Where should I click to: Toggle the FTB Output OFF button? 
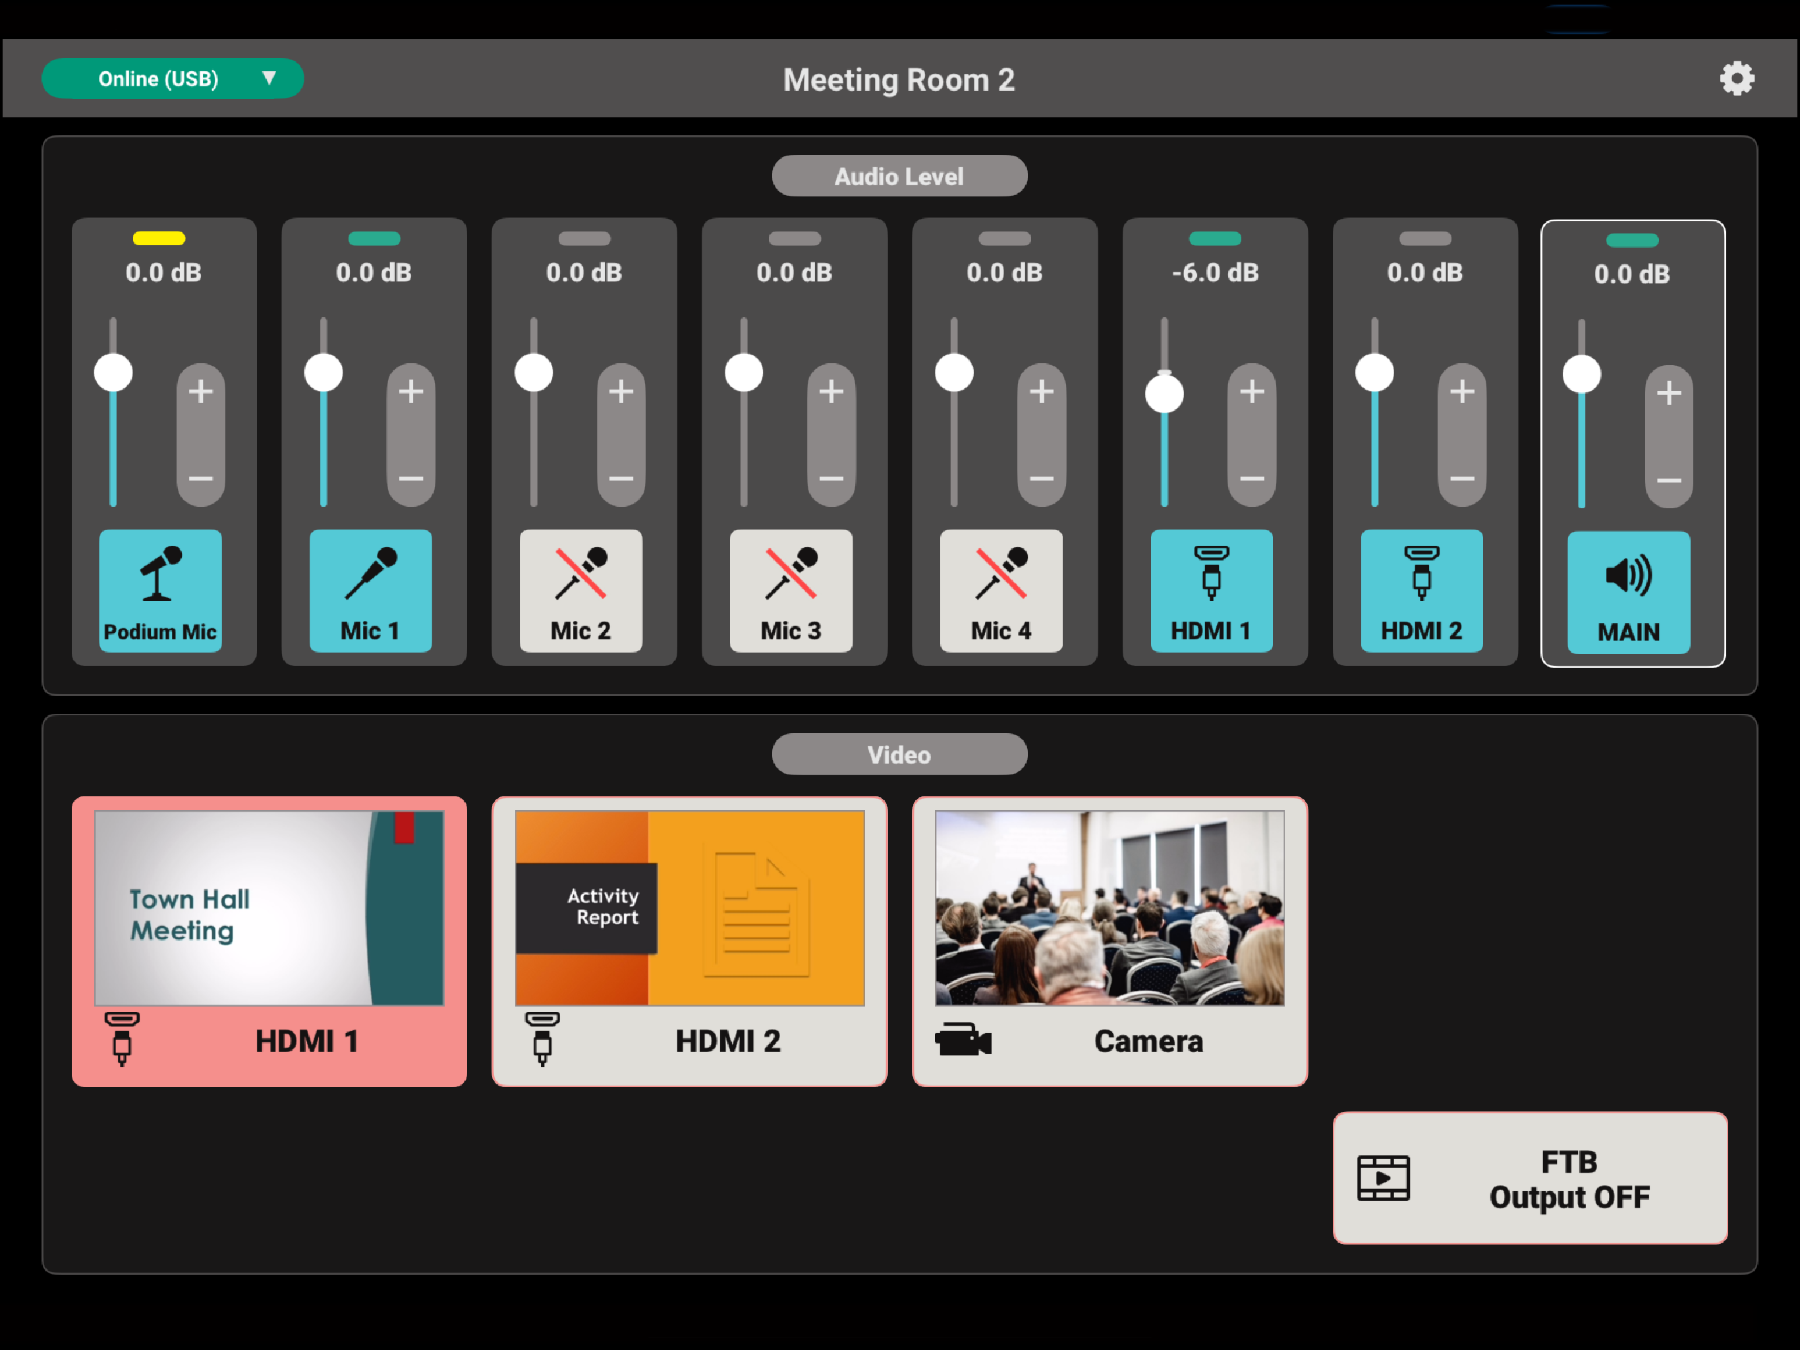pyautogui.click(x=1530, y=1177)
